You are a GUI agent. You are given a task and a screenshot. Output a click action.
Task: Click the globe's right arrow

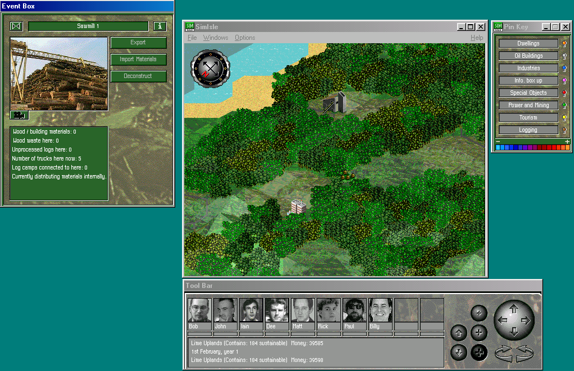point(526,320)
